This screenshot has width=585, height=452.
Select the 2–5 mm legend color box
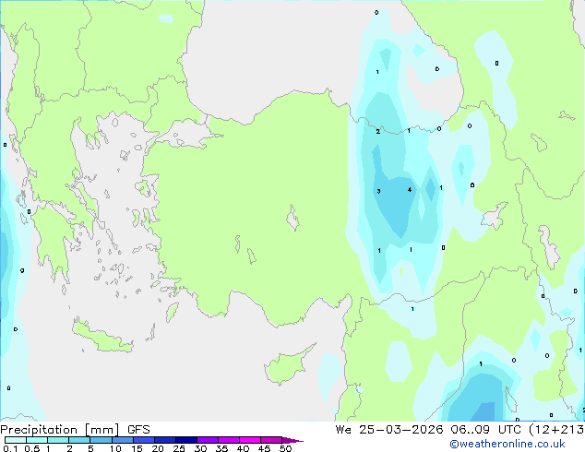79,440
